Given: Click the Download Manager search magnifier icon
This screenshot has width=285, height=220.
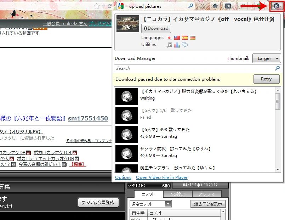Looking at the screenshot, I should coord(277,68).
